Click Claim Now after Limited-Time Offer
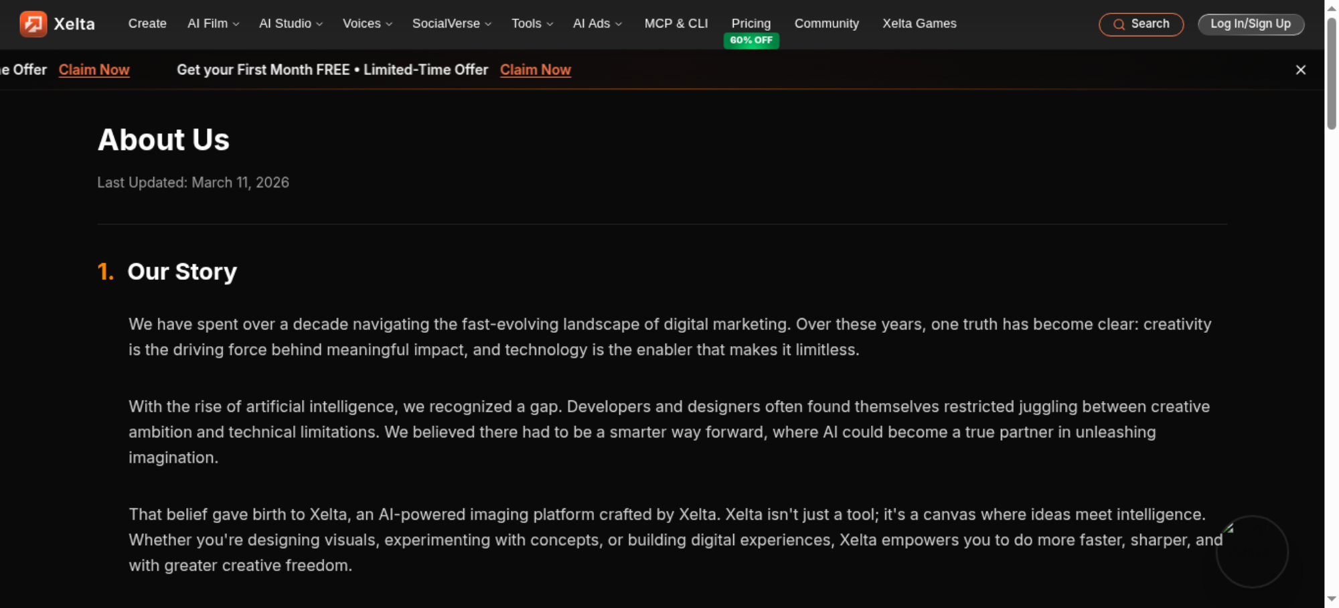 536,70
